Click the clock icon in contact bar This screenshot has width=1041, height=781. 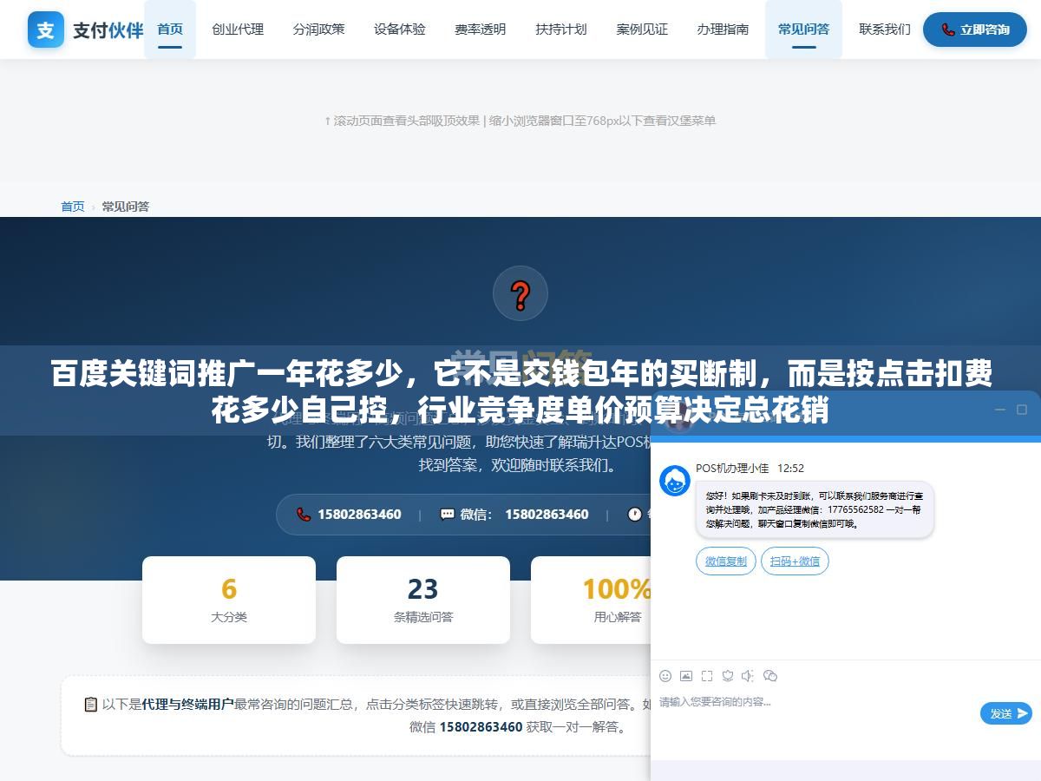pyautogui.click(x=635, y=514)
